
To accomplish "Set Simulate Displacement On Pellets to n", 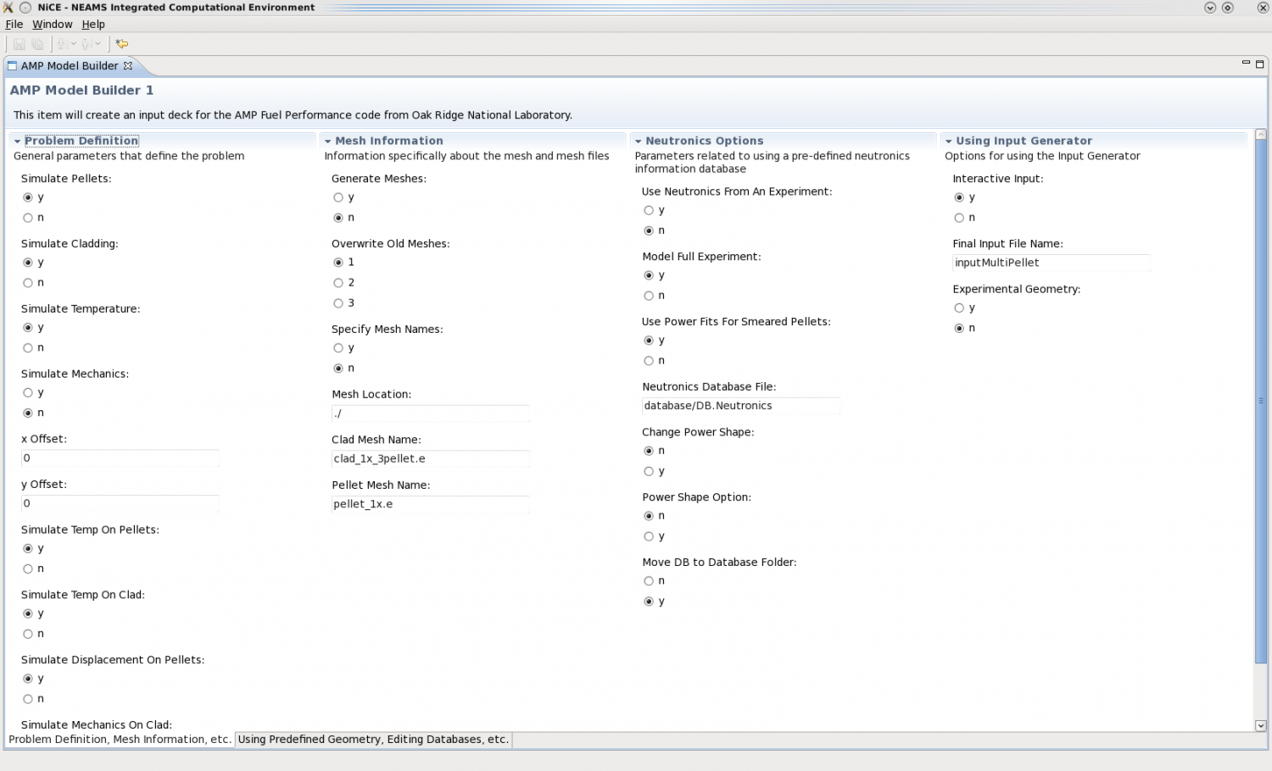I will [28, 699].
